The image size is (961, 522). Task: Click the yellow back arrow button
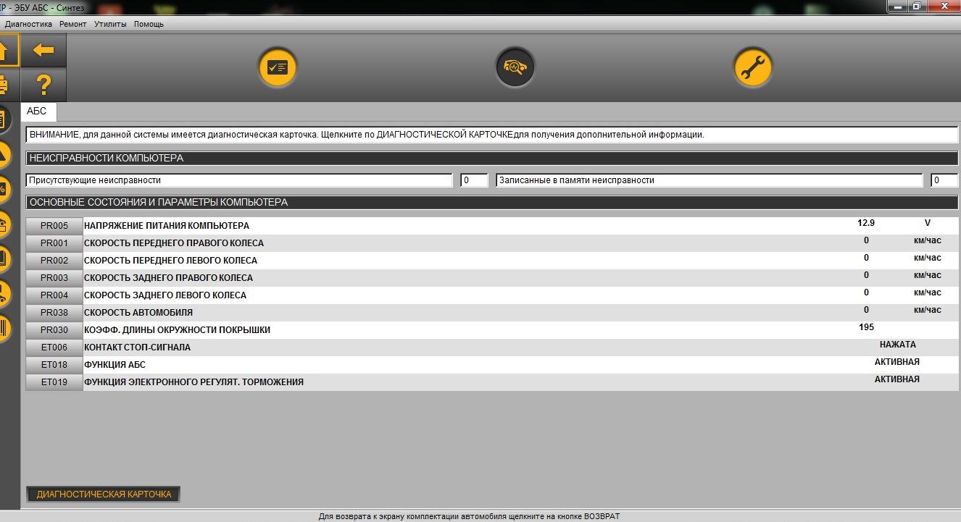click(x=43, y=50)
